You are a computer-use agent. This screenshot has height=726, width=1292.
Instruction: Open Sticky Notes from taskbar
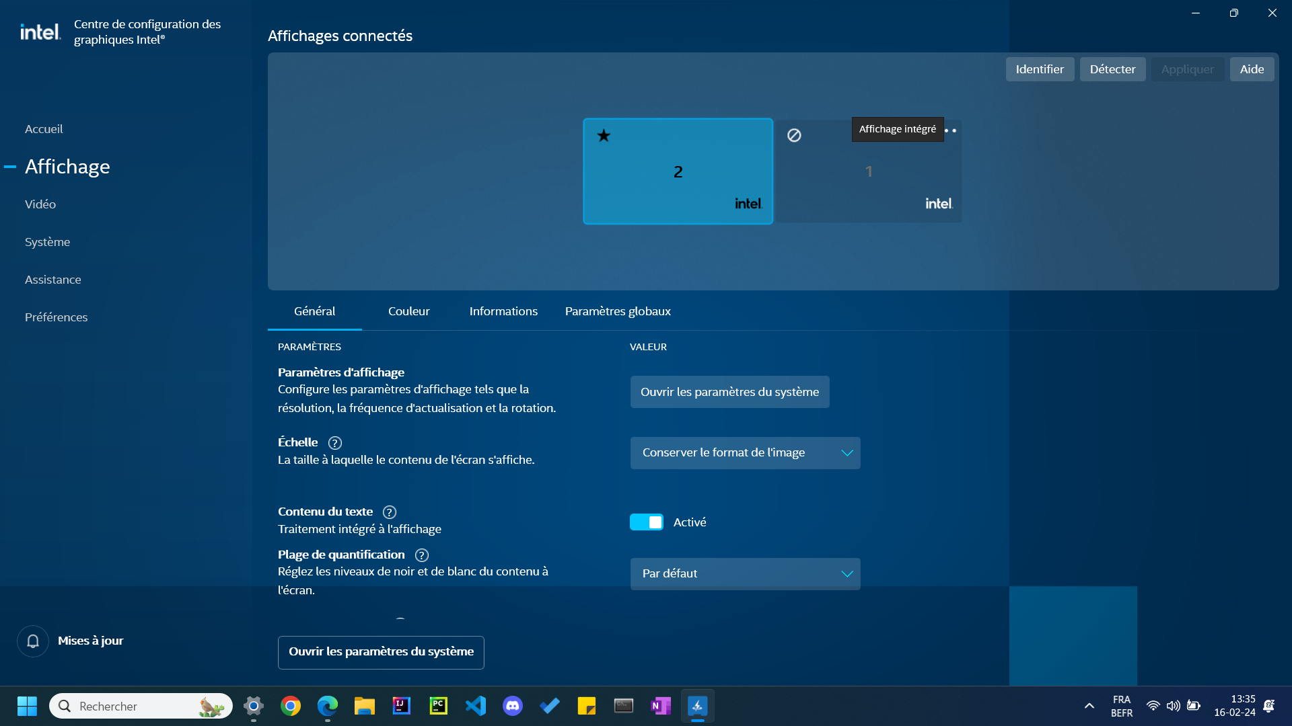tap(587, 706)
